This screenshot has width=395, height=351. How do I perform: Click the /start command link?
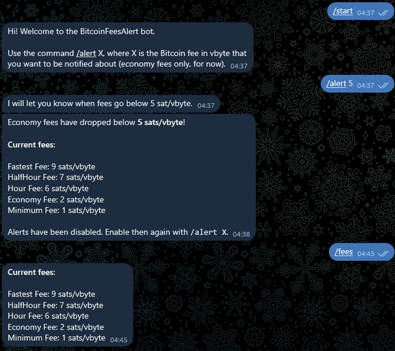(343, 11)
